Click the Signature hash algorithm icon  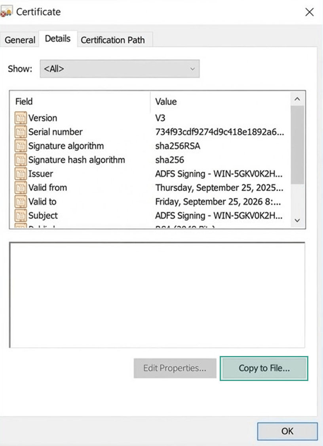[20, 160]
